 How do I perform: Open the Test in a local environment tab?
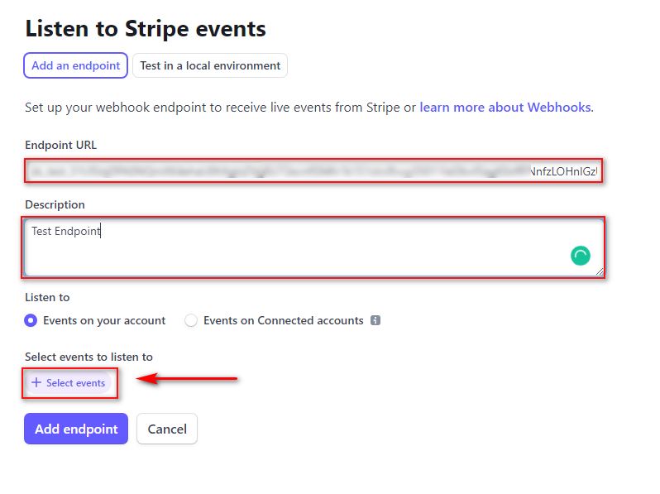pyautogui.click(x=210, y=65)
